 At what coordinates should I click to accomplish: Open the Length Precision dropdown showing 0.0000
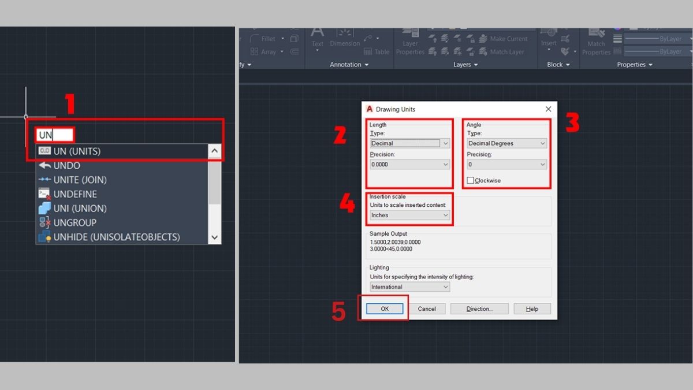tap(410, 165)
